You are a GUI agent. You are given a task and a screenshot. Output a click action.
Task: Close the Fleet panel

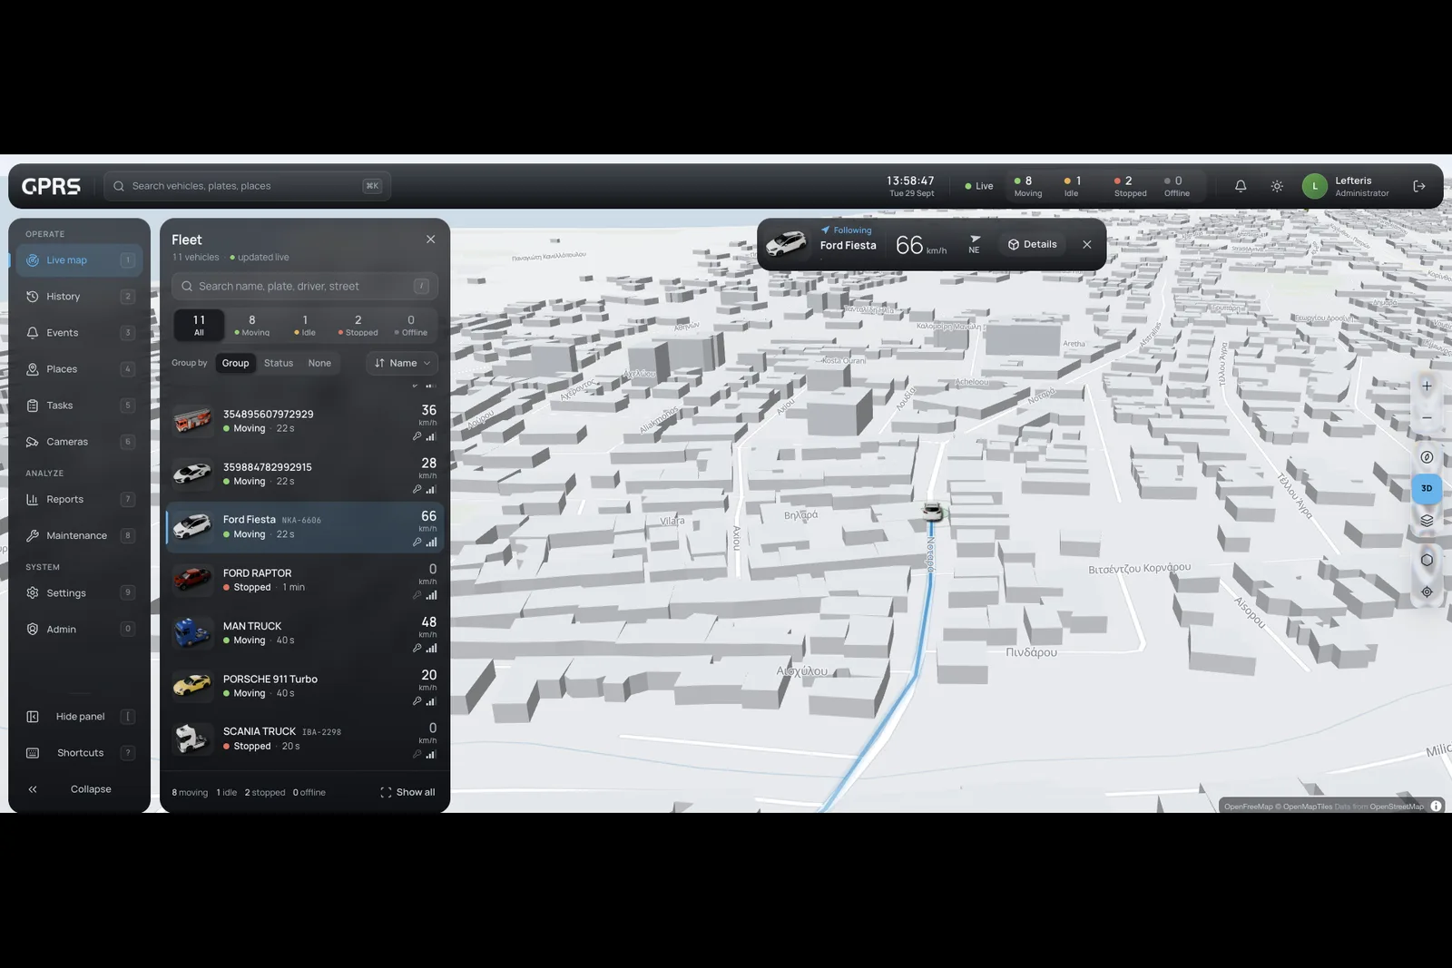point(431,240)
